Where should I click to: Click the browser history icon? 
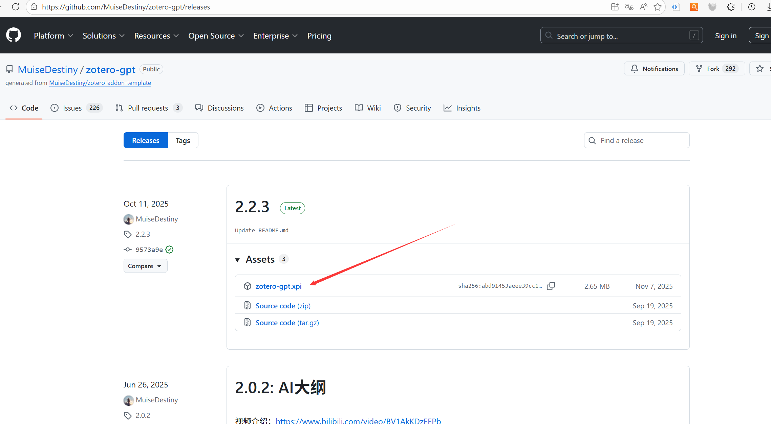752,7
